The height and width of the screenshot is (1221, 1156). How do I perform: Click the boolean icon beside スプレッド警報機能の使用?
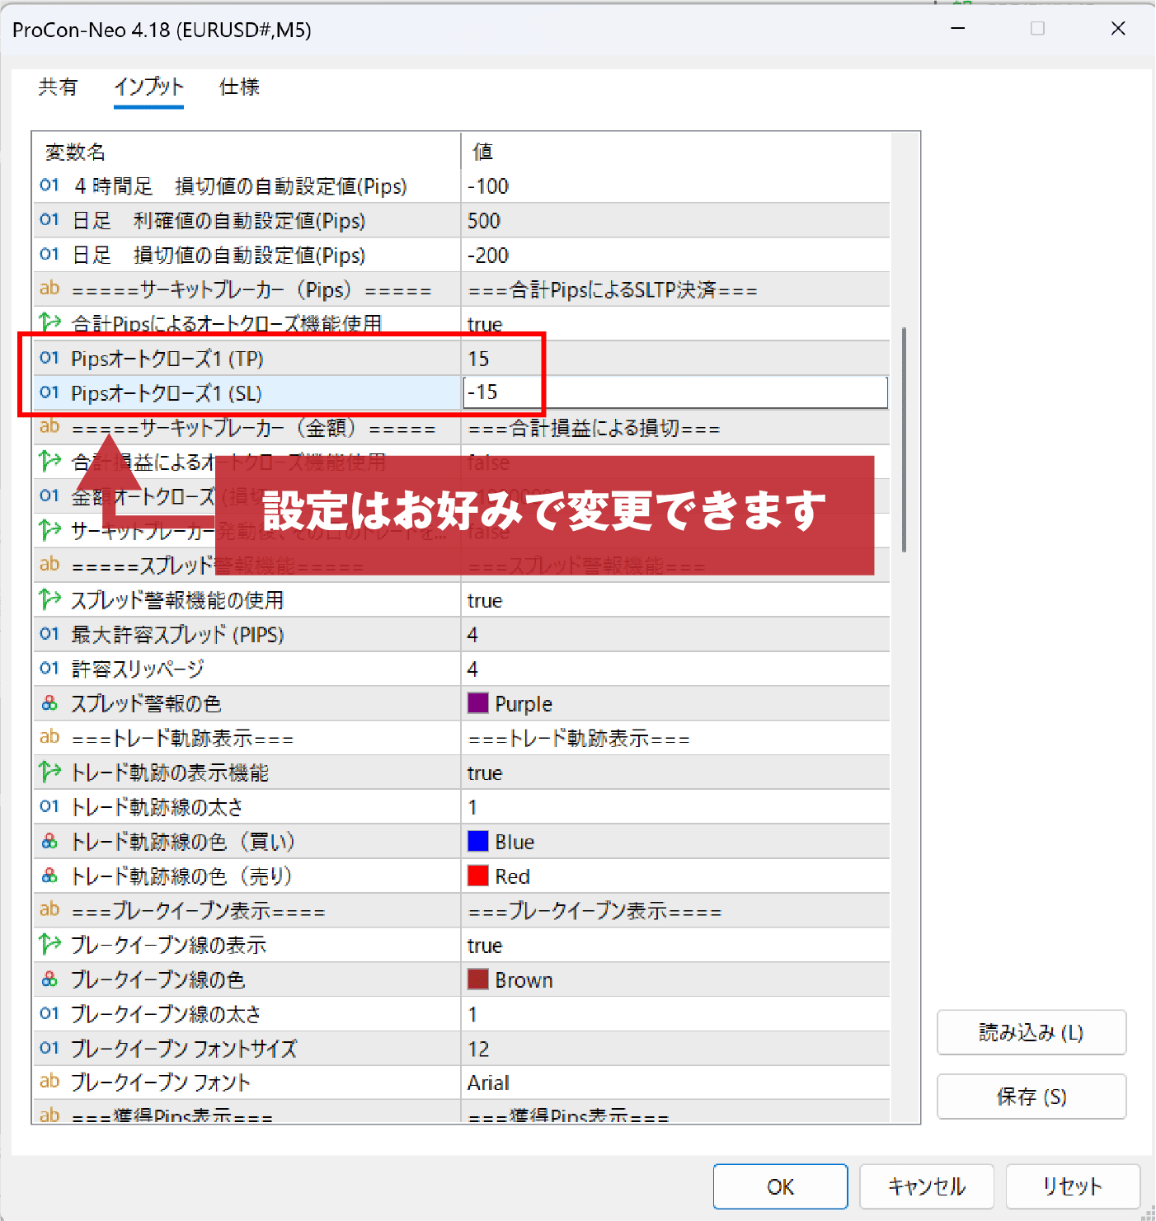pos(49,599)
